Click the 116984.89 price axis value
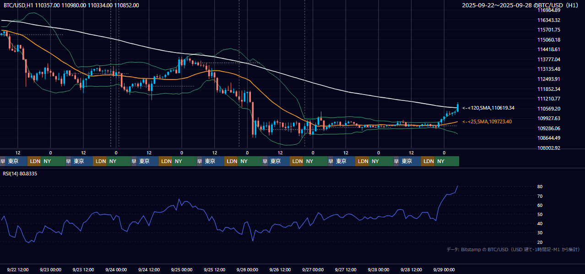The width and height of the screenshot is (585, 274). tap(549, 10)
